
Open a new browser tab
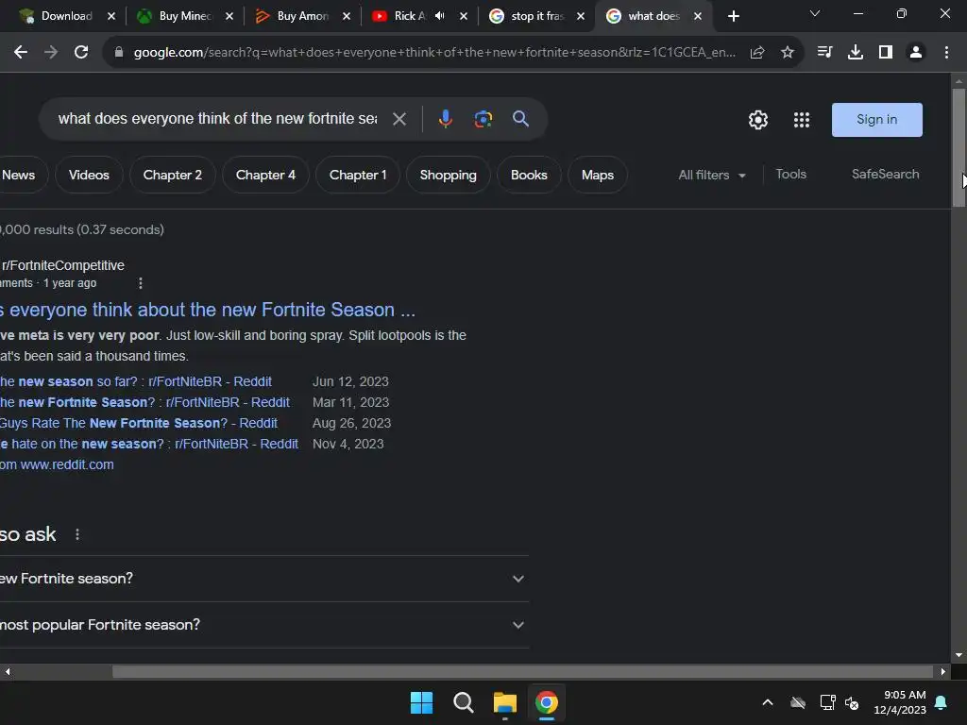pos(733,17)
